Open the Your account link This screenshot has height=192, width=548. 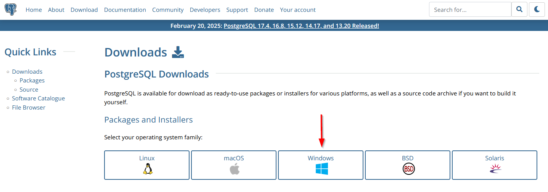(x=297, y=10)
